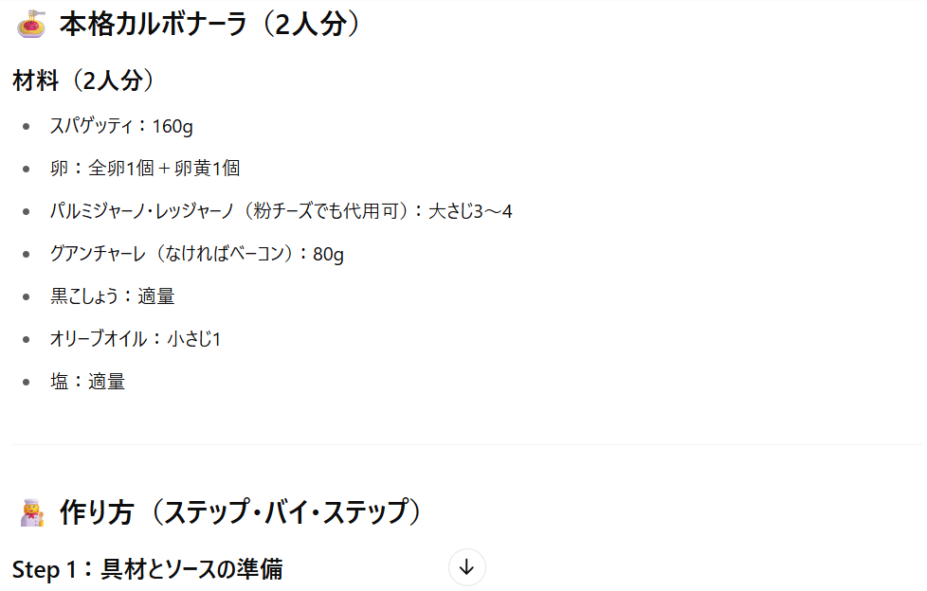Screen dimensions: 927x591
Task: Click the bullet before 塩
Action: coord(26,382)
